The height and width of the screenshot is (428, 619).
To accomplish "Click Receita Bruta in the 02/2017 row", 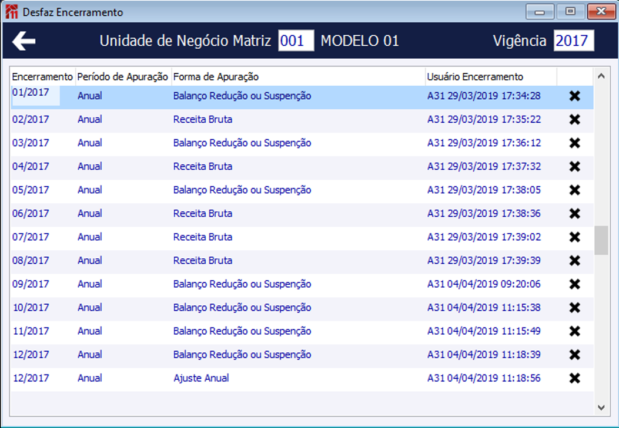I will tap(203, 119).
